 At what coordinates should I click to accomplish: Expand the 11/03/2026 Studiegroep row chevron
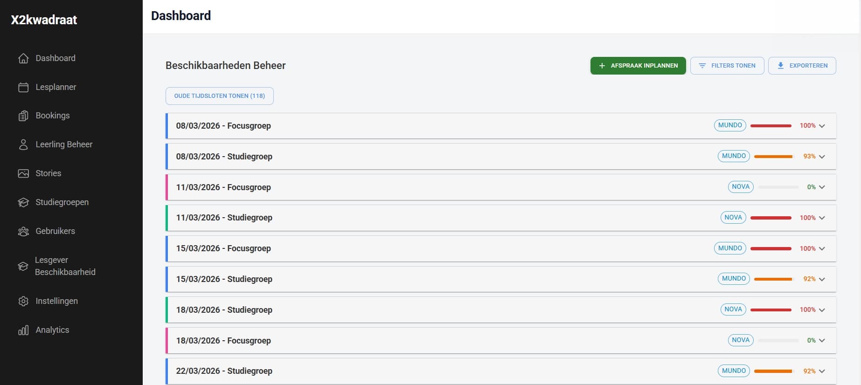pos(822,218)
